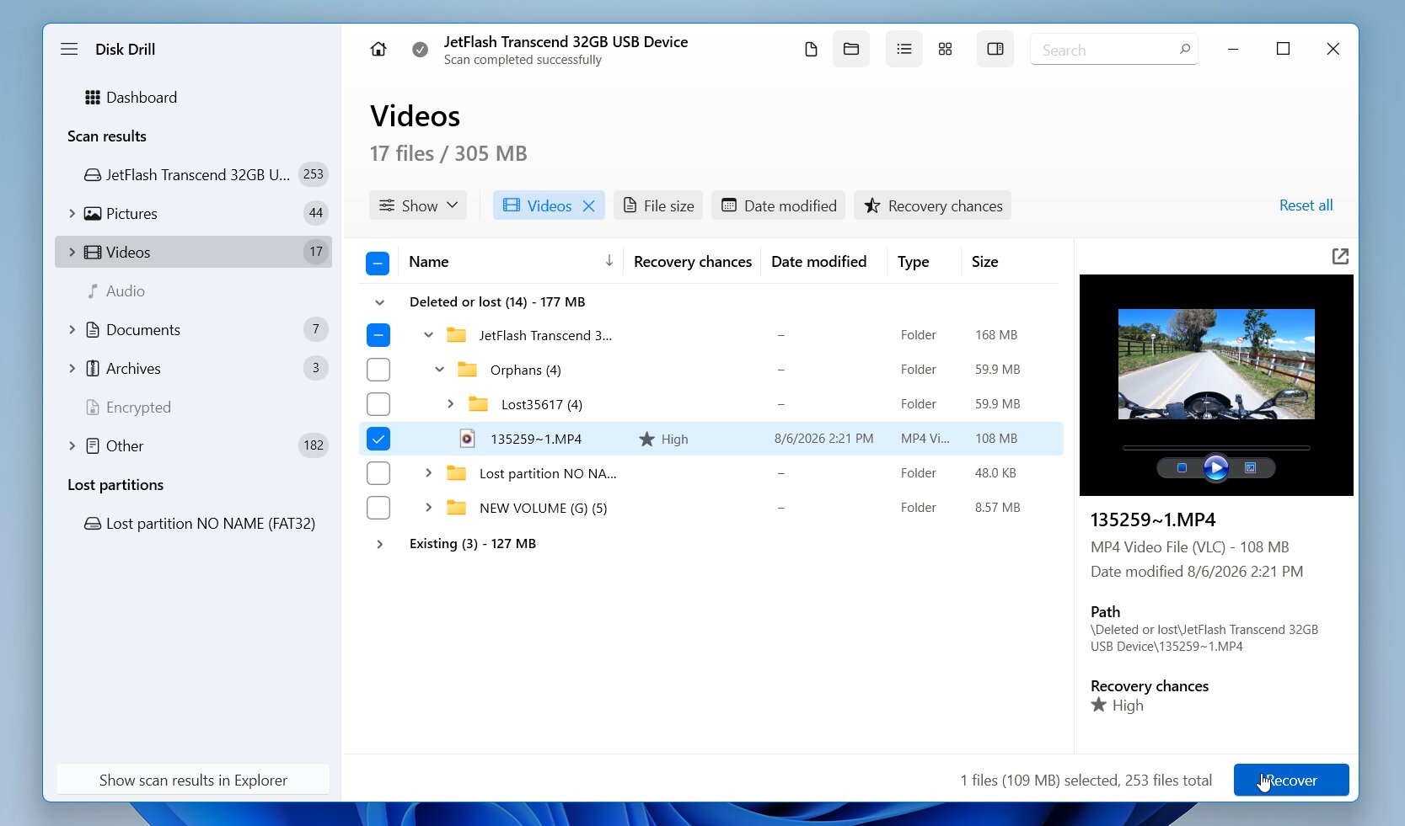
Task: Click the video preview thumbnail
Action: (x=1216, y=364)
